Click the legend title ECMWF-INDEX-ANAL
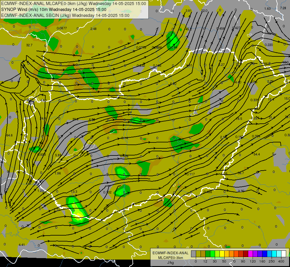290x267 pixels. (170, 253)
